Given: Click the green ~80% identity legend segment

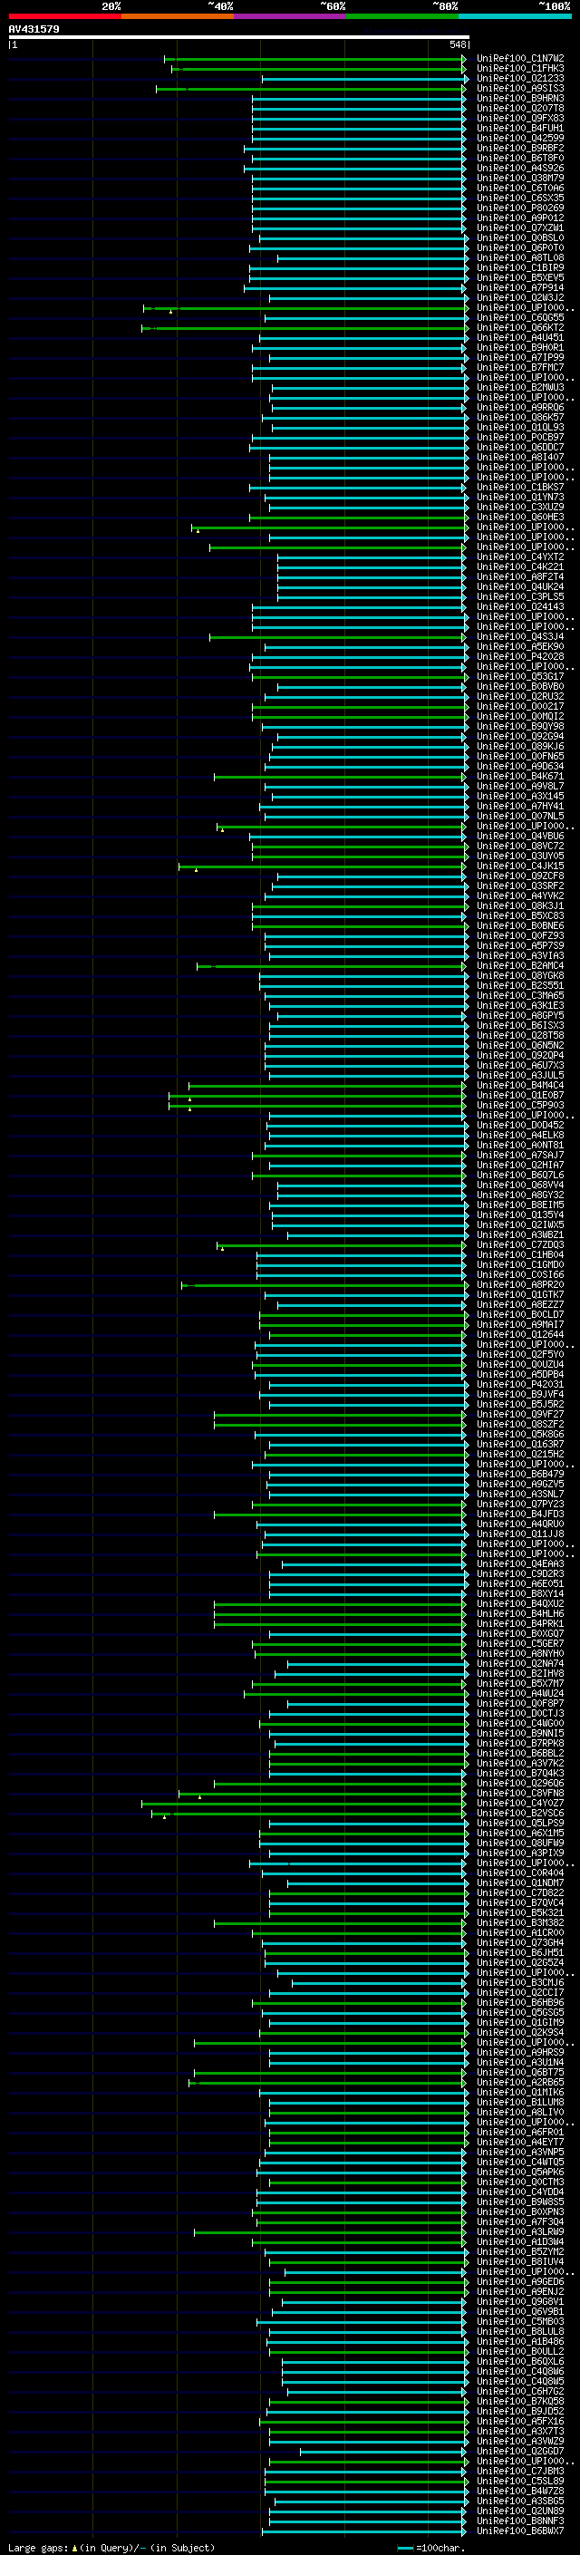Looking at the screenshot, I should point(402,16).
